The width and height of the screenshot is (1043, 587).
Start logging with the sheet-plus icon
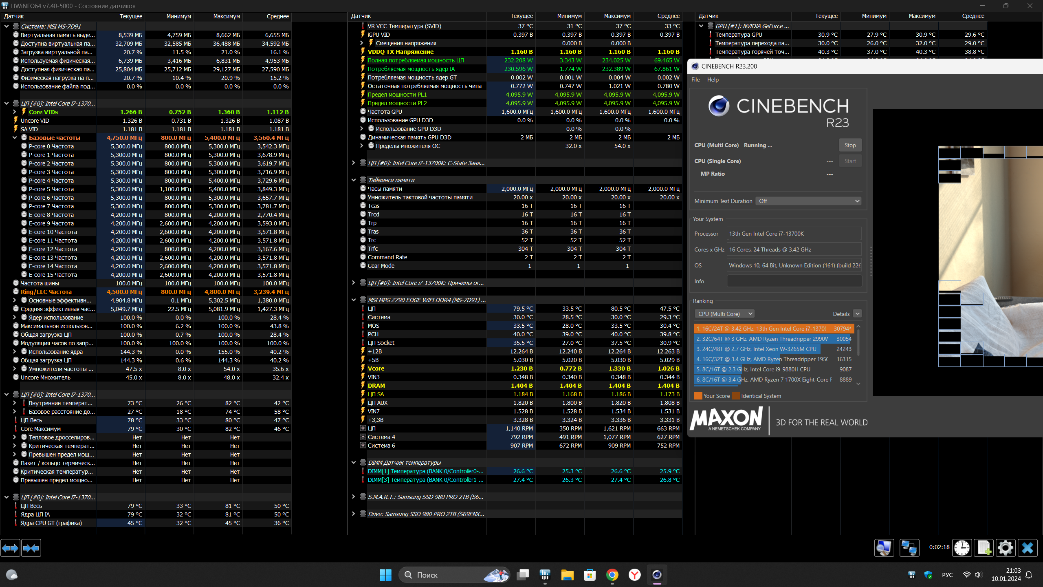984,548
